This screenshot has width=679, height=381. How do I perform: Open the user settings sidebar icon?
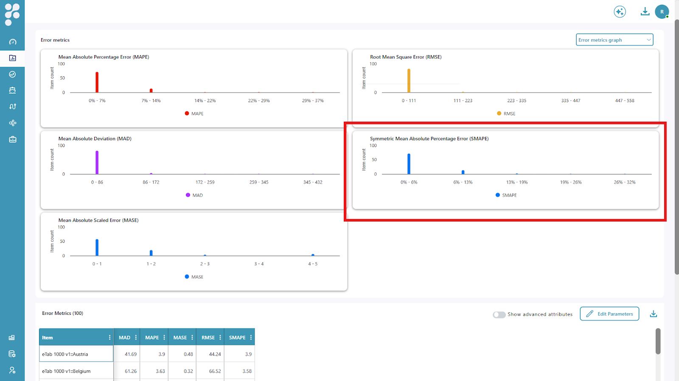click(x=12, y=370)
